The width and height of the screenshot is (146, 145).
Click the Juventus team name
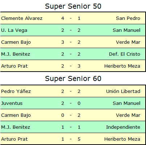[12, 103]
